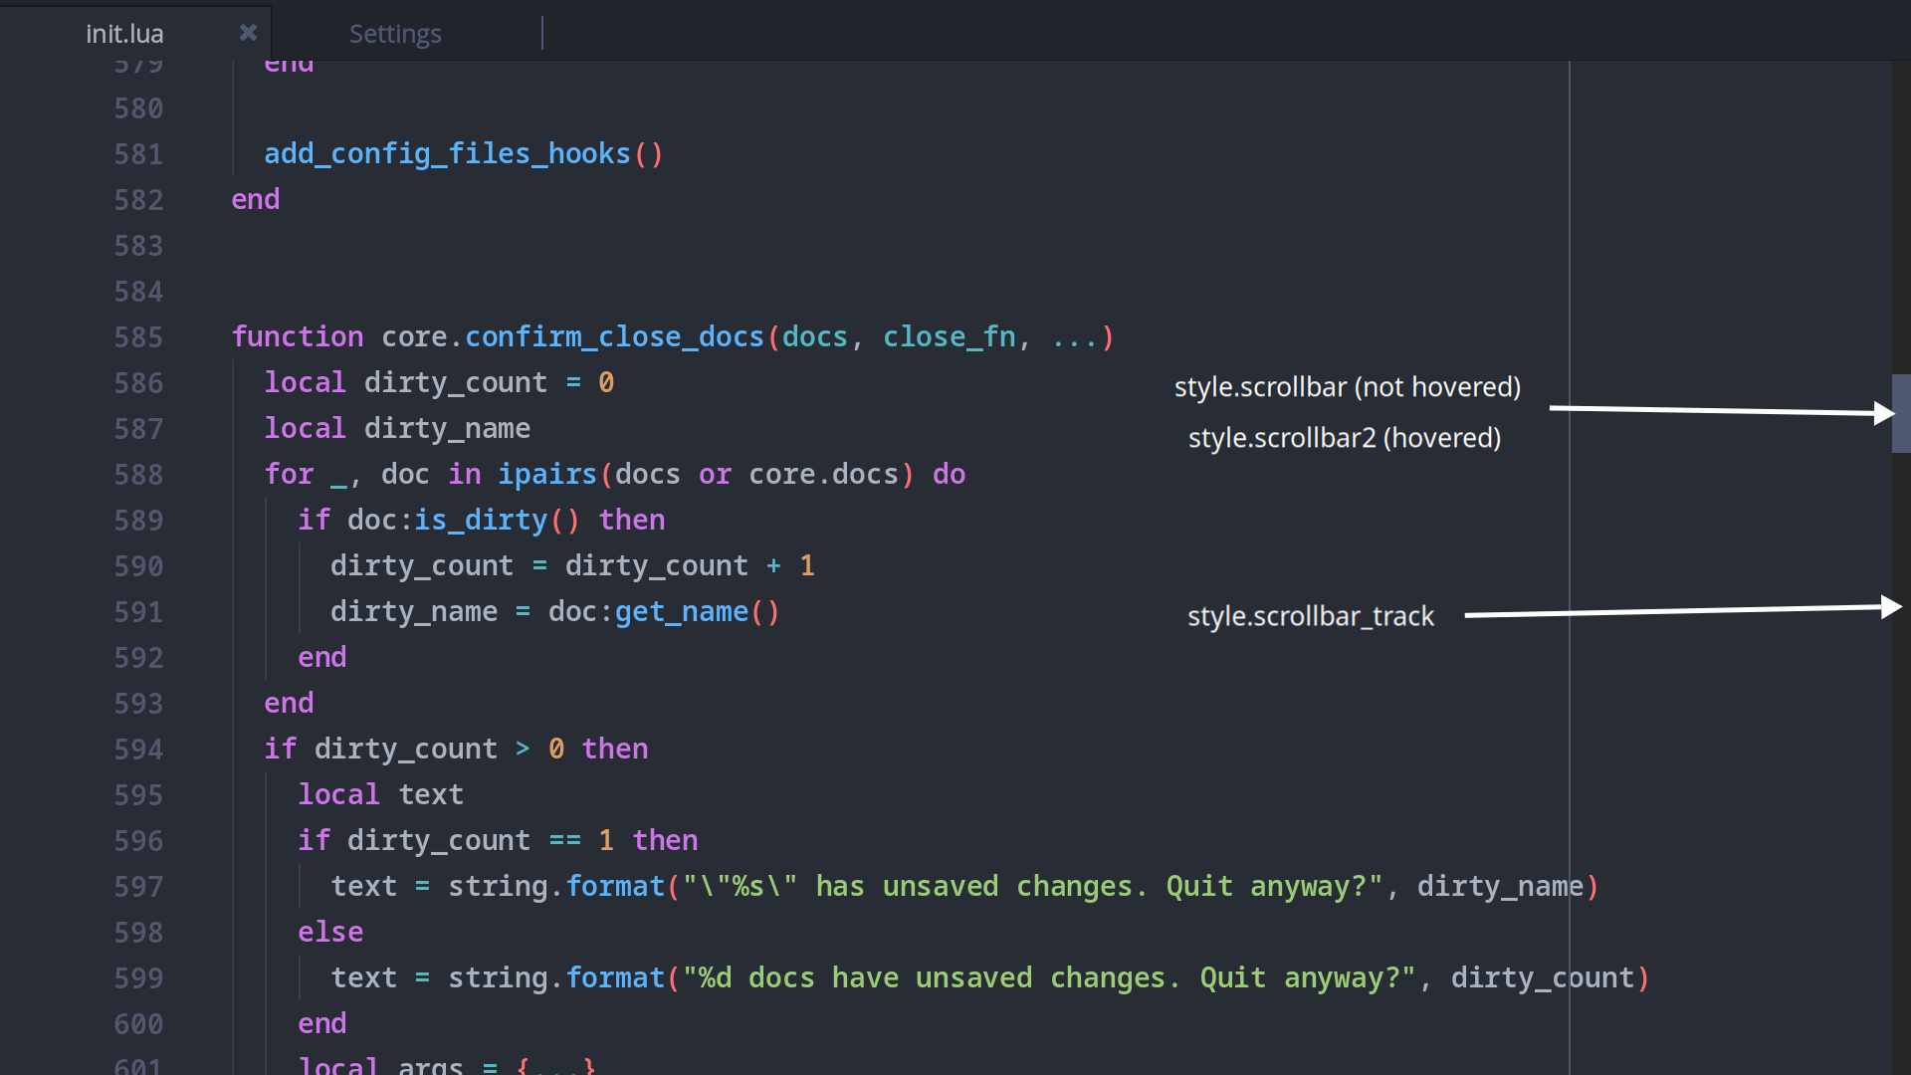Screen dimensions: 1911x1075
Task: Close the init.lua tab
Action: (x=248, y=33)
